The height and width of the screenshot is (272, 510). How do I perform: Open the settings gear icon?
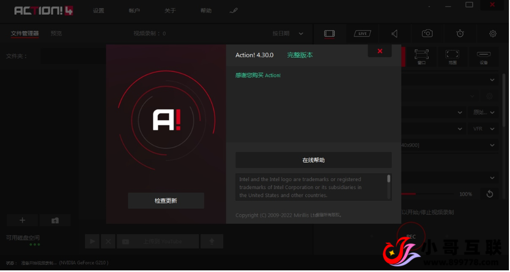coord(493,34)
